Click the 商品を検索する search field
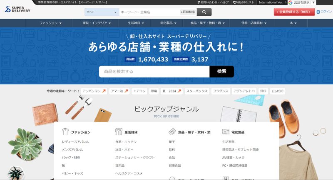This screenshot has width=333, height=180. (154, 71)
